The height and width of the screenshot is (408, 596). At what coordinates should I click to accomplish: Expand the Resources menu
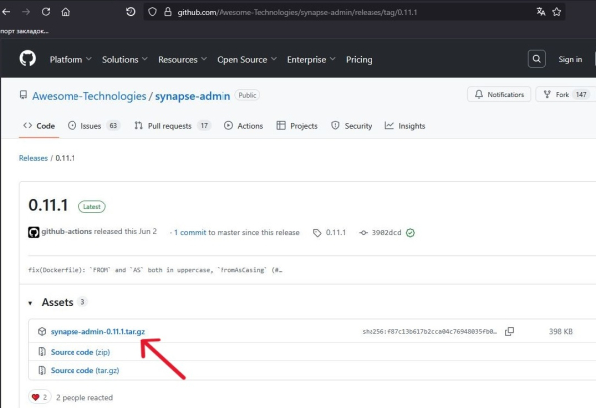(x=182, y=60)
